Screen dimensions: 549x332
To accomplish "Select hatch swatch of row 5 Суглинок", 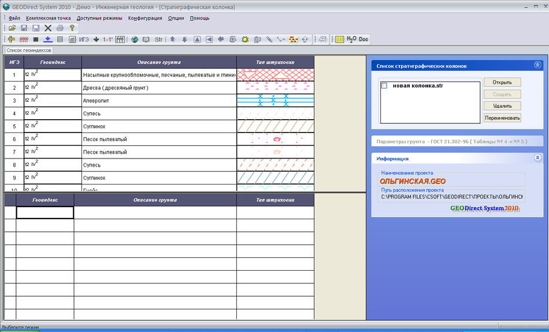I will point(275,126).
